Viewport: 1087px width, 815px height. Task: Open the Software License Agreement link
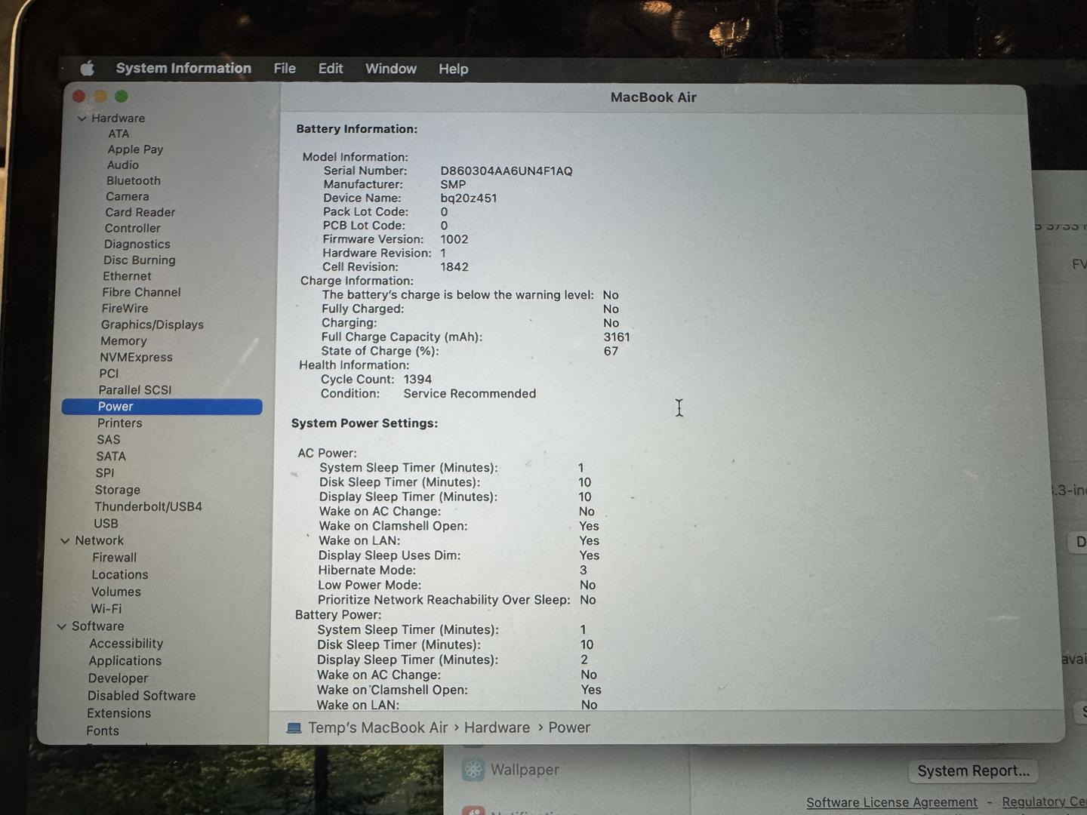pyautogui.click(x=891, y=803)
